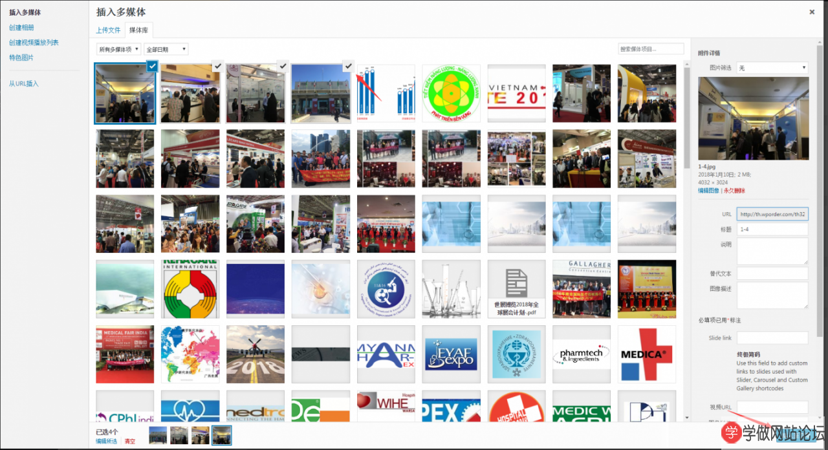Image resolution: width=828 pixels, height=450 pixels.
Task: Close the insert media dialog
Action: (x=812, y=12)
